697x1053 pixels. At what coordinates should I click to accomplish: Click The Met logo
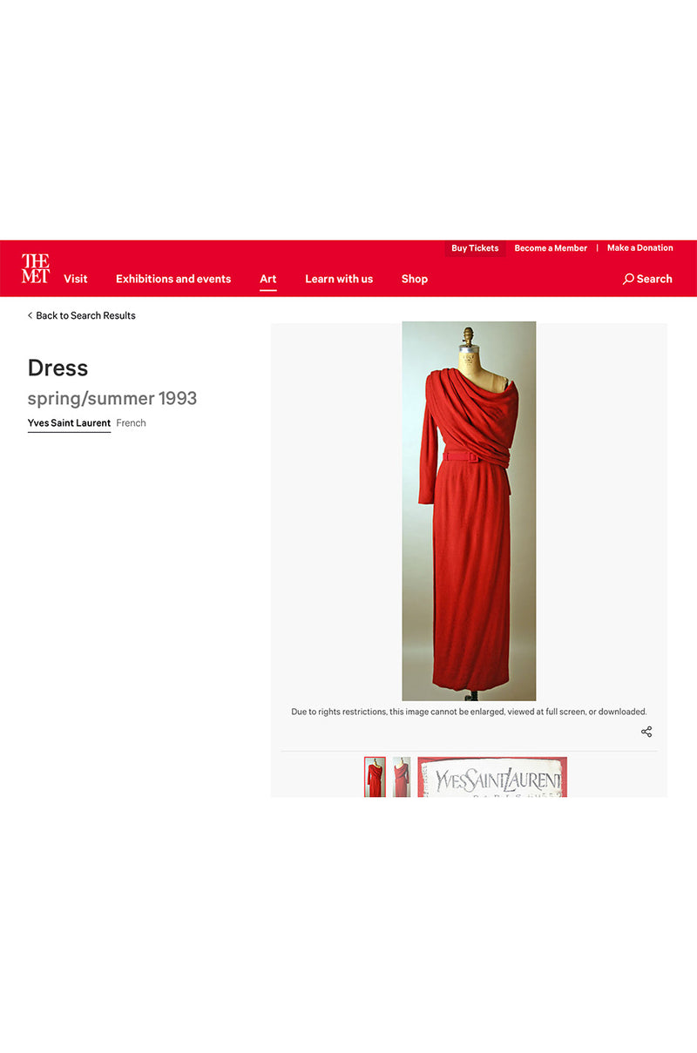click(36, 268)
